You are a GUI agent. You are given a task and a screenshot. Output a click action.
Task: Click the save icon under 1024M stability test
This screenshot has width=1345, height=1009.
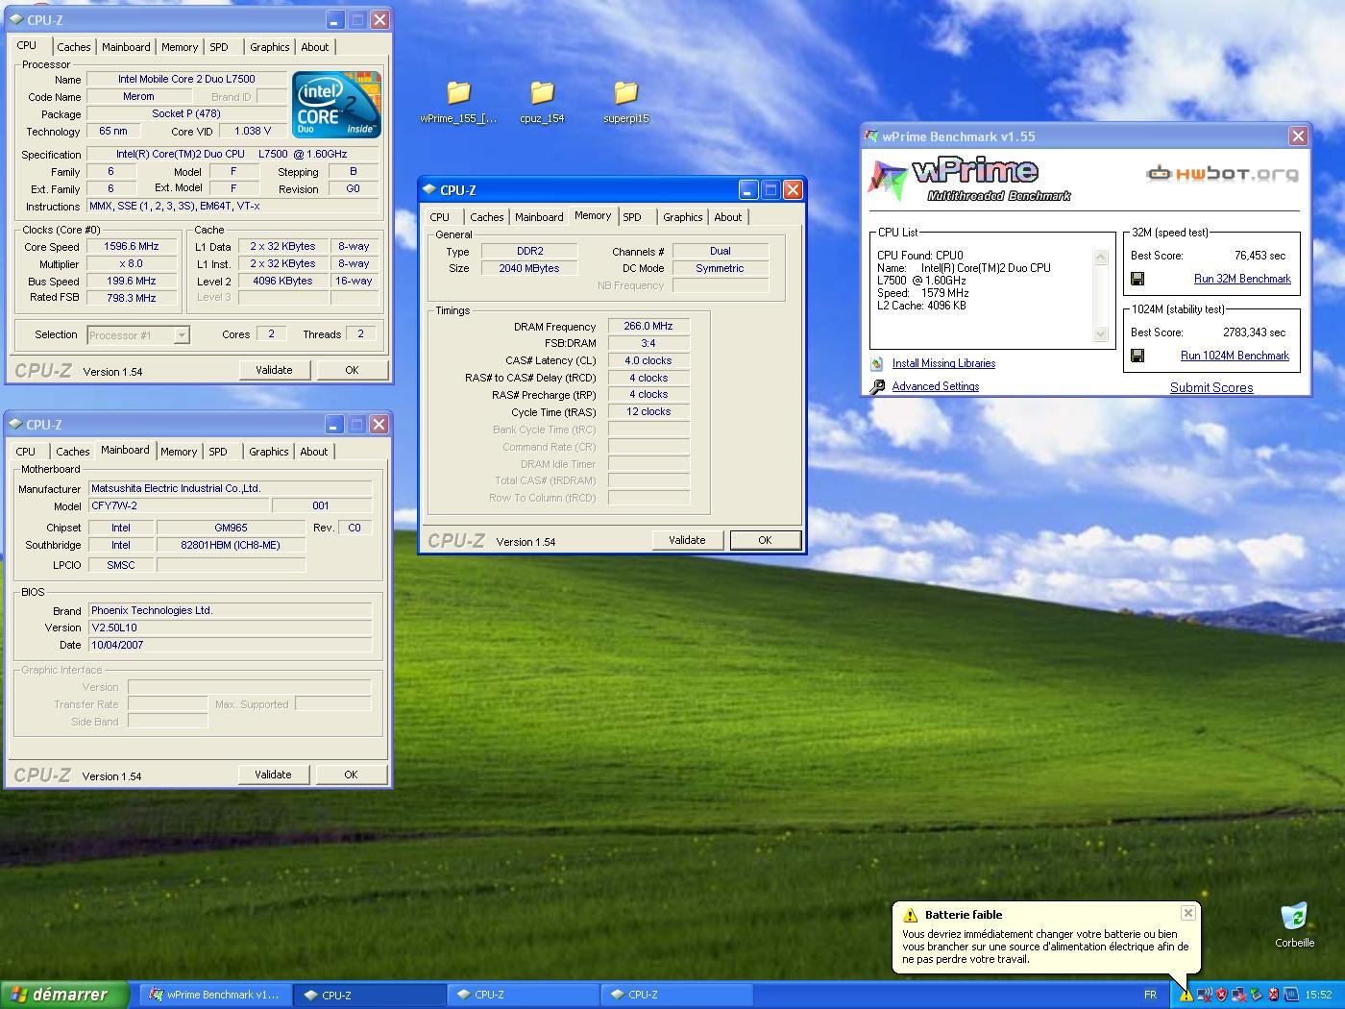tap(1137, 356)
